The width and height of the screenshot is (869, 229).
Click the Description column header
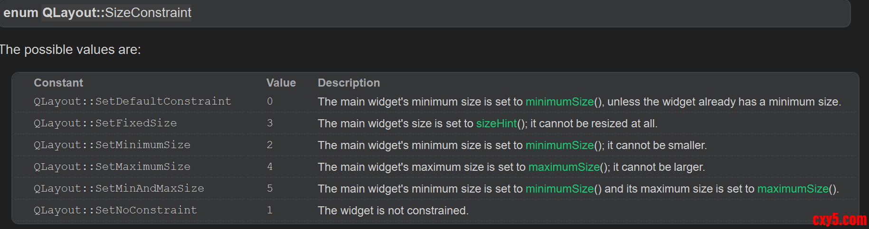click(x=349, y=83)
